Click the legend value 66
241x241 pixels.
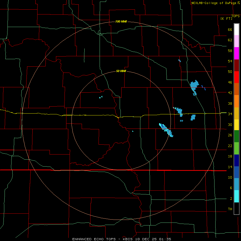(x=230, y=30)
